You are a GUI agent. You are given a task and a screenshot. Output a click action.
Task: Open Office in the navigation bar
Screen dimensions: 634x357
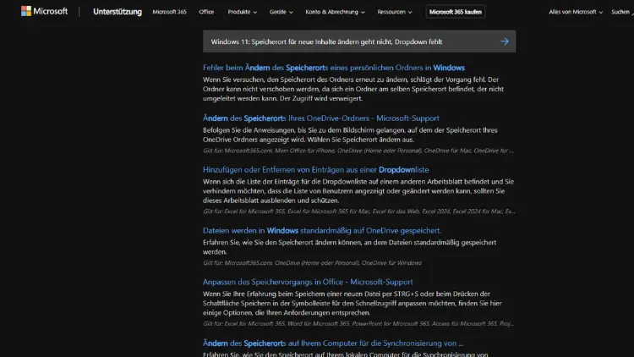click(x=206, y=12)
